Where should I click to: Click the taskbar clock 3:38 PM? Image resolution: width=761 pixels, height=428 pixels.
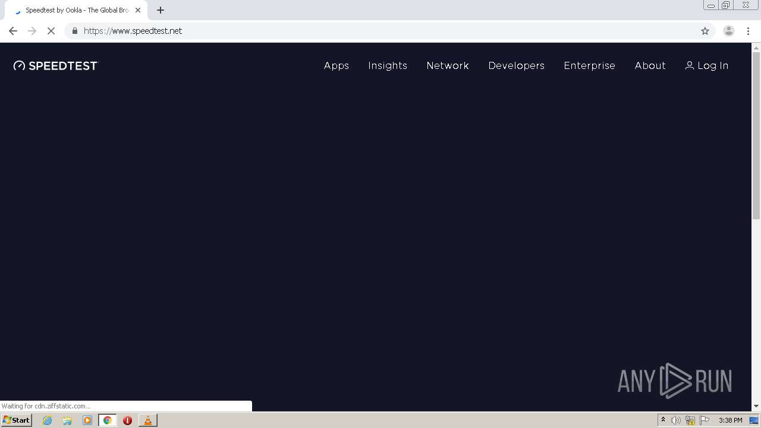pos(730,420)
